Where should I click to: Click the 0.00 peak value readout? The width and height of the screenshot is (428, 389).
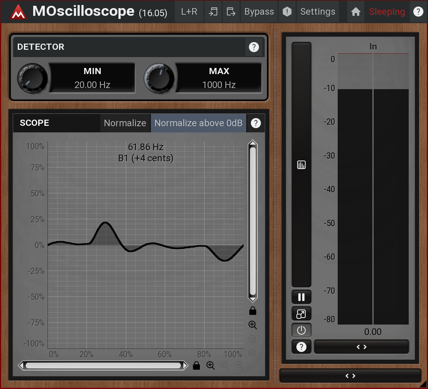tap(373, 332)
